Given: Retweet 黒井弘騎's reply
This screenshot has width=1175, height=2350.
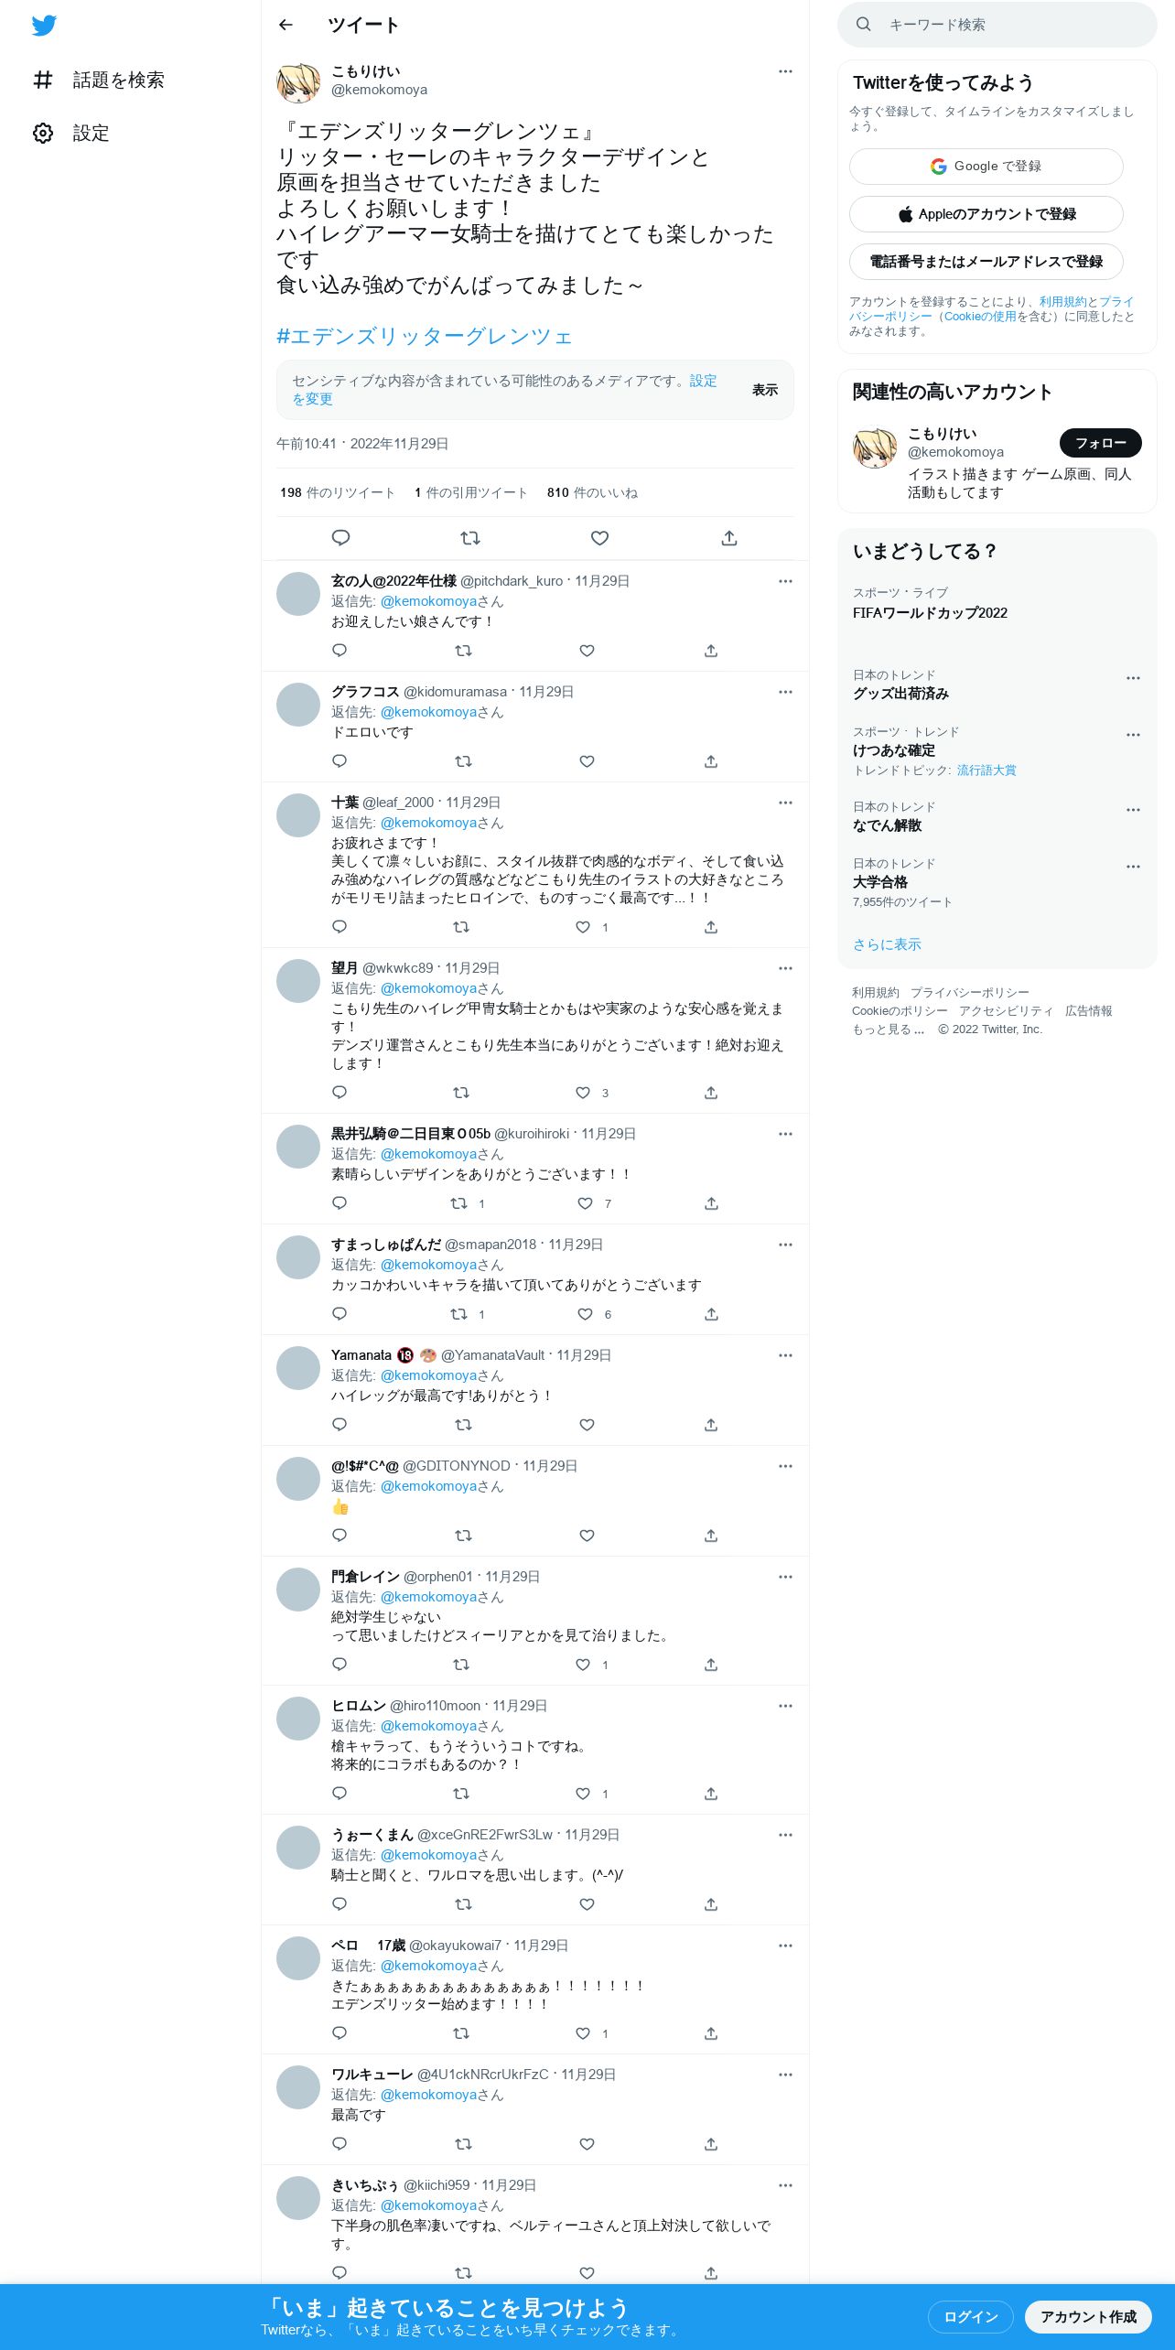Looking at the screenshot, I should (x=459, y=1203).
